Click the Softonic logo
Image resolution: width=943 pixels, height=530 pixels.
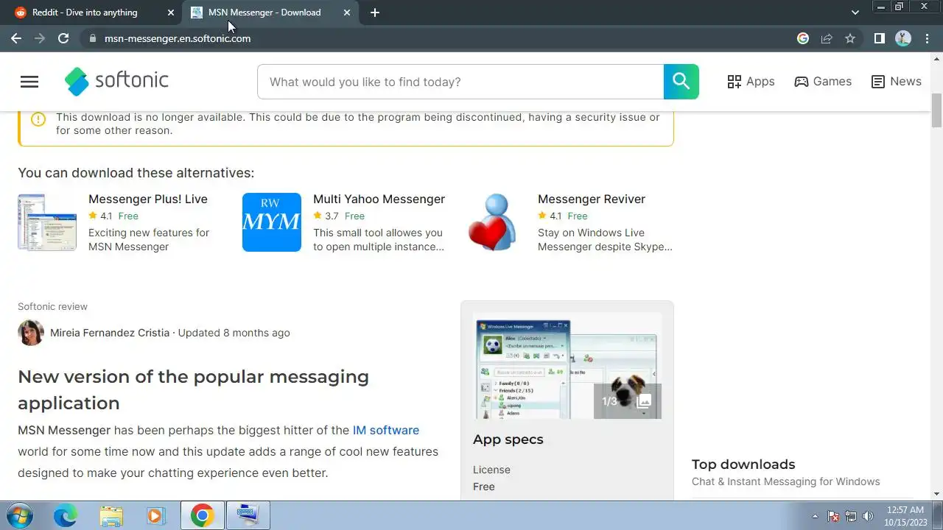tap(116, 81)
